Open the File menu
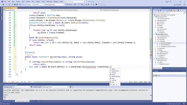The width and height of the screenshot is (187, 105). click(5, 1)
